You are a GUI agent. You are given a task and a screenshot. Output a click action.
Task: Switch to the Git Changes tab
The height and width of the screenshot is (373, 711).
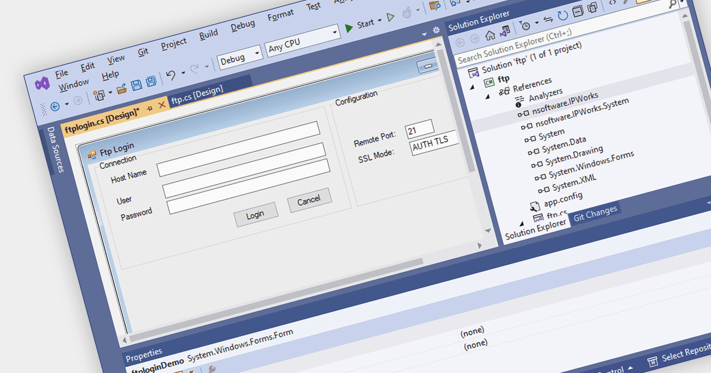(595, 213)
